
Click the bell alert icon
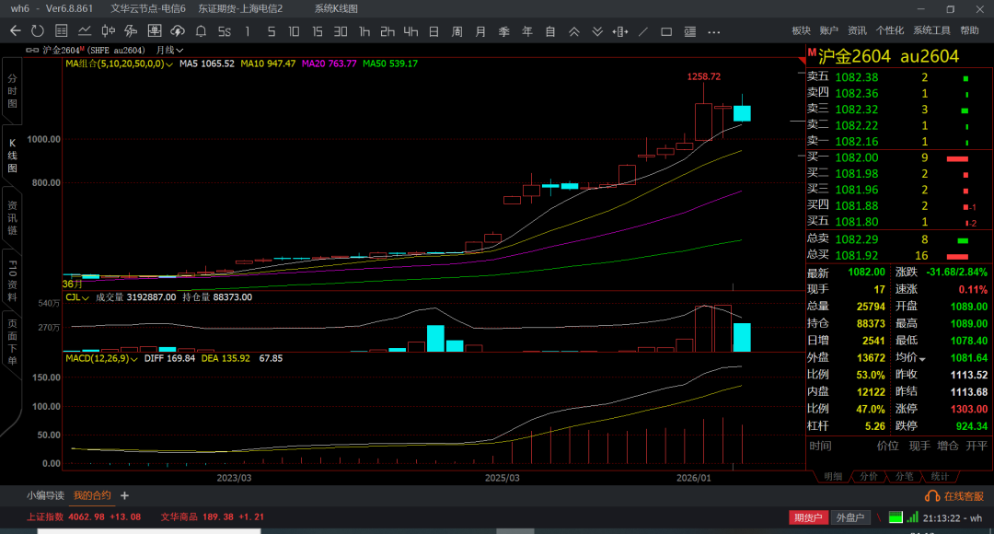click(x=201, y=31)
